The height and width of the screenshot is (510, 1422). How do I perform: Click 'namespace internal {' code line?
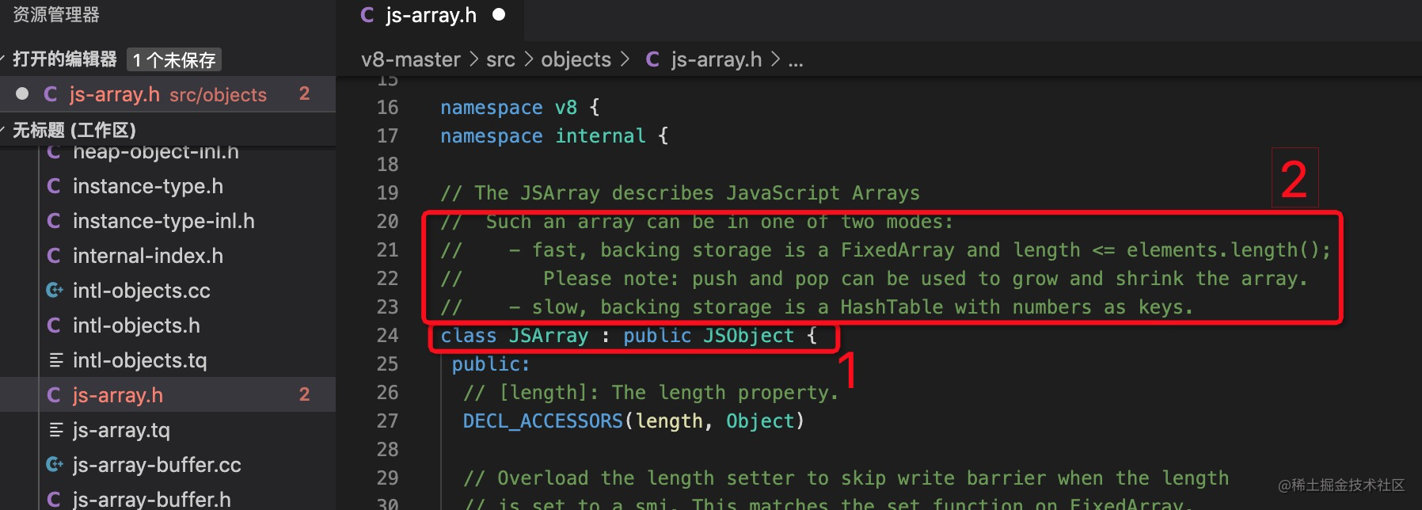(x=554, y=136)
